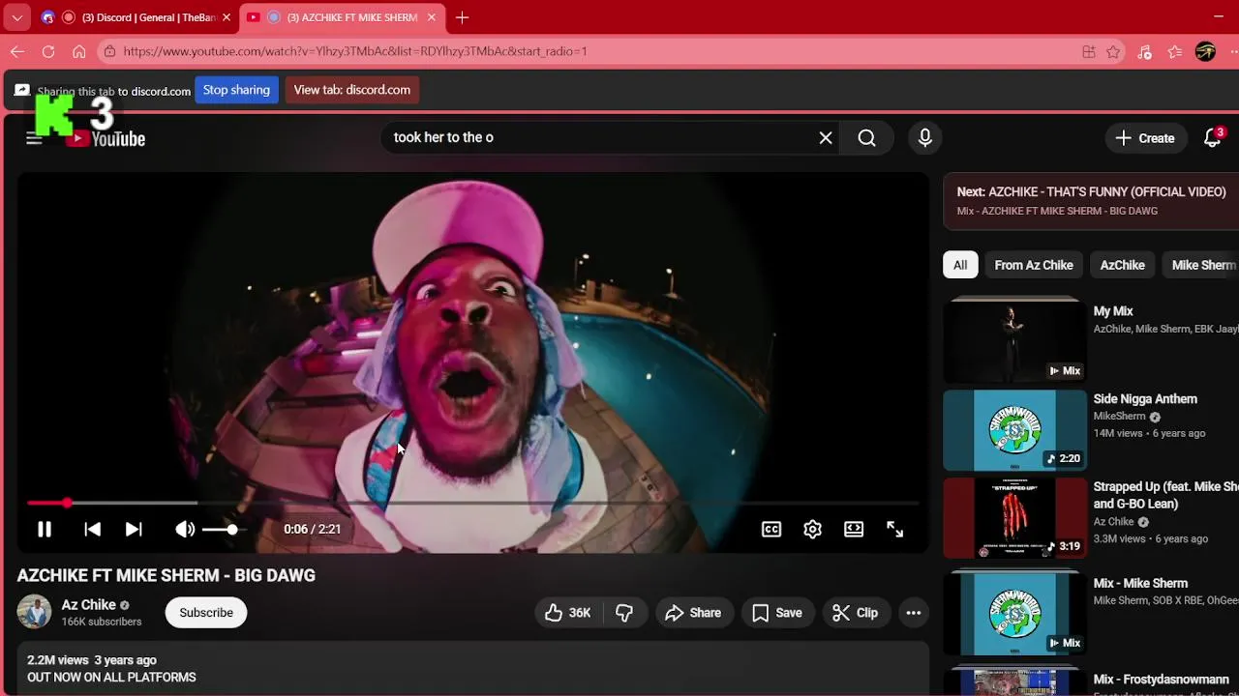Share the Big Dawg video
Viewport: 1239px width, 696px height.
(693, 613)
